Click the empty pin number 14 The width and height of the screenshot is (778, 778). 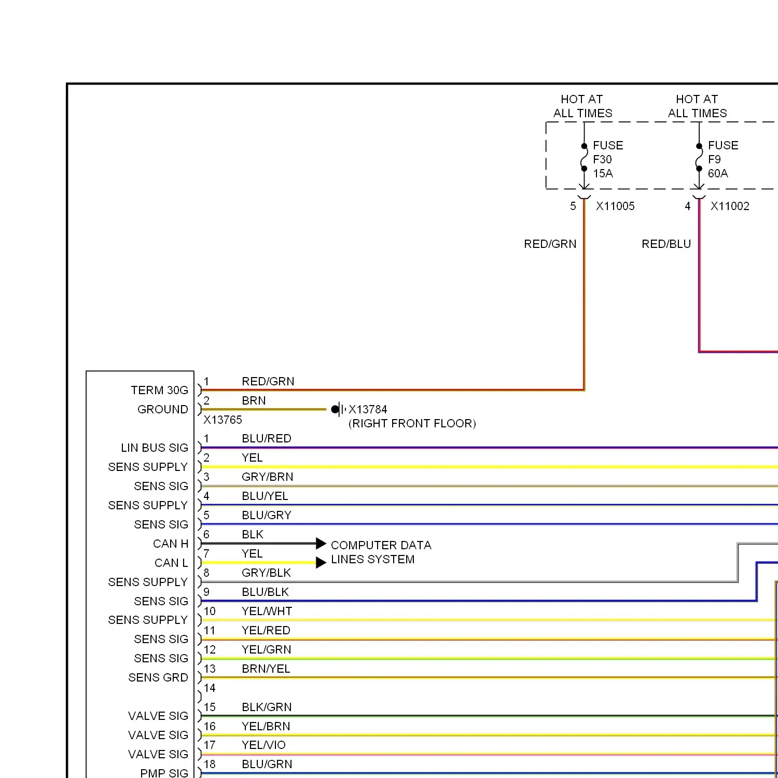[x=210, y=688]
